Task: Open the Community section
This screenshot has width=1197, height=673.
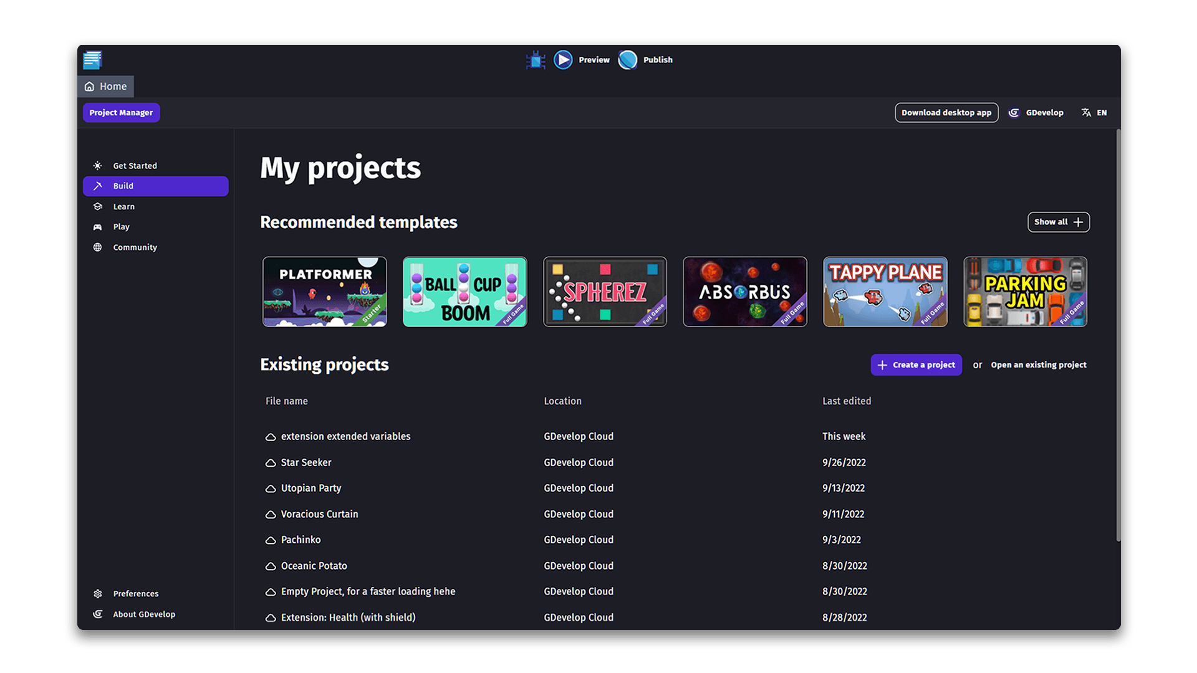Action: click(x=135, y=247)
